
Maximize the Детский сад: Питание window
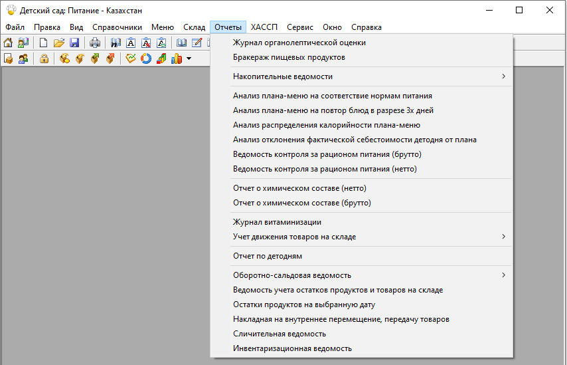pos(519,10)
